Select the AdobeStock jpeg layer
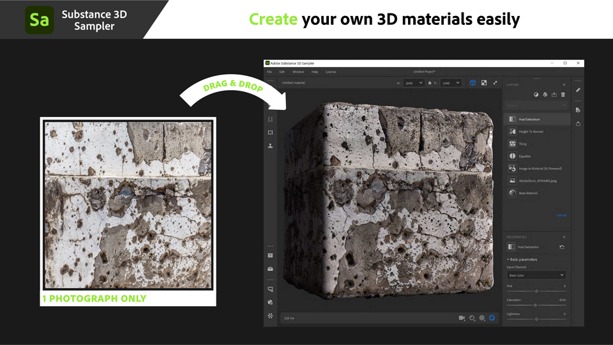Image resolution: width=613 pixels, height=345 pixels. pyautogui.click(x=537, y=181)
